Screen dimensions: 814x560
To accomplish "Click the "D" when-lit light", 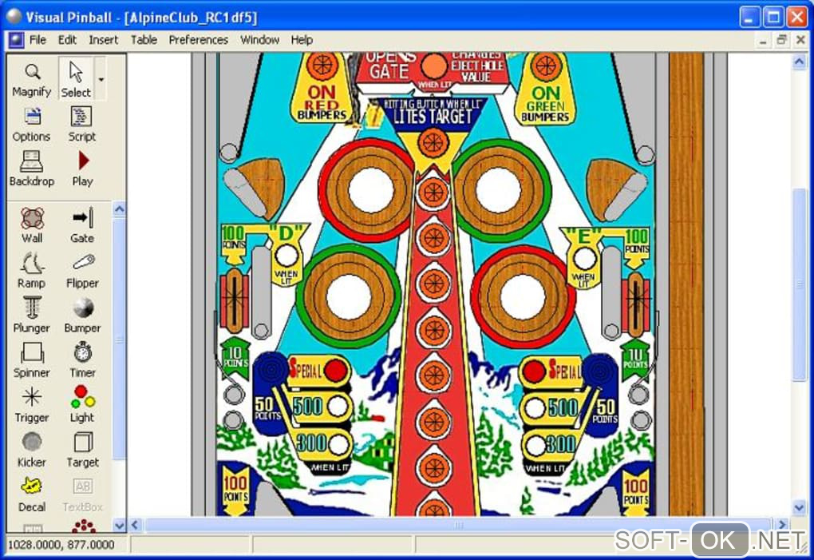I will click(x=286, y=256).
